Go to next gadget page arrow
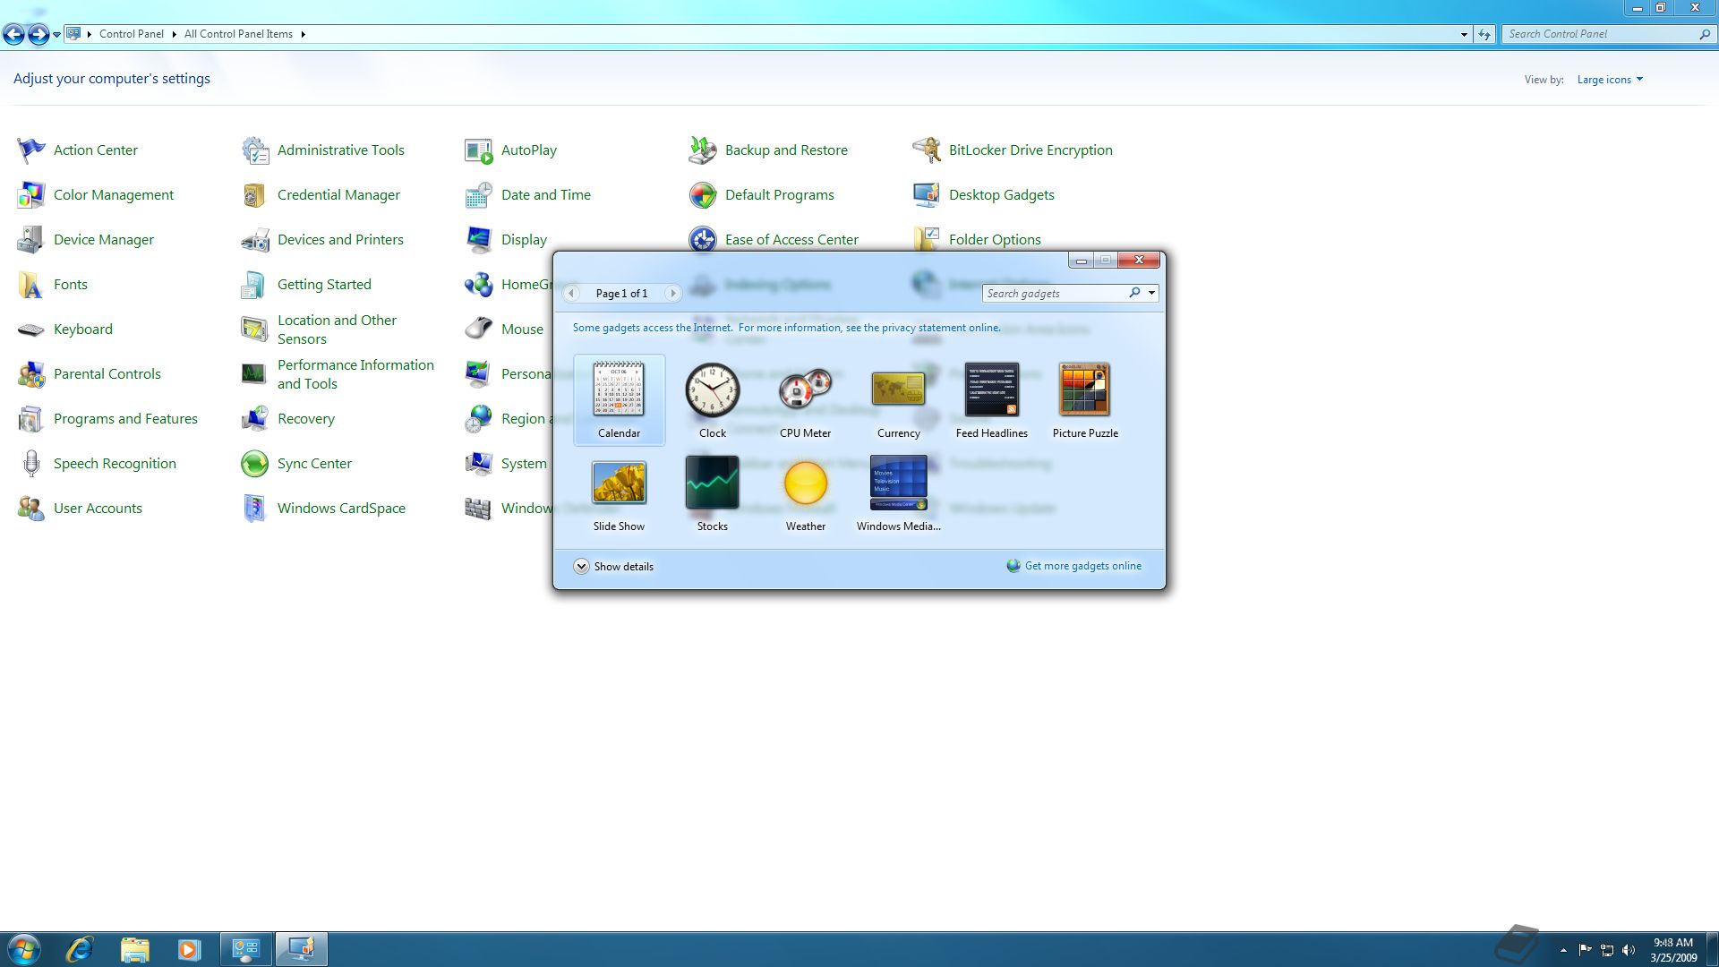 pos(673,293)
